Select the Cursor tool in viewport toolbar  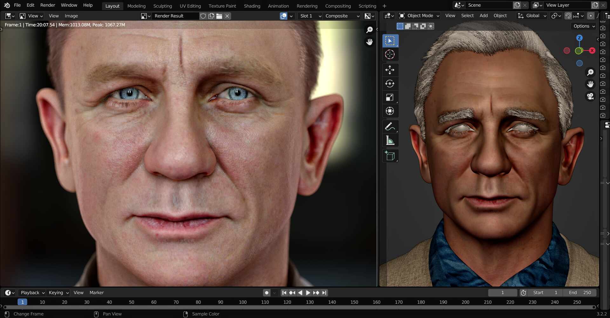[x=390, y=54]
